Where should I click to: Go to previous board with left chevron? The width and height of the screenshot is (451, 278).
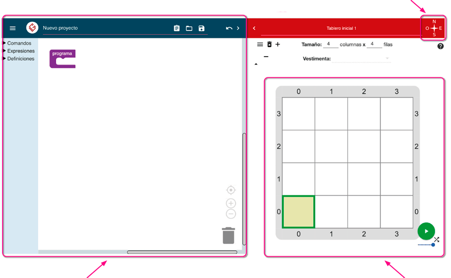[254, 28]
